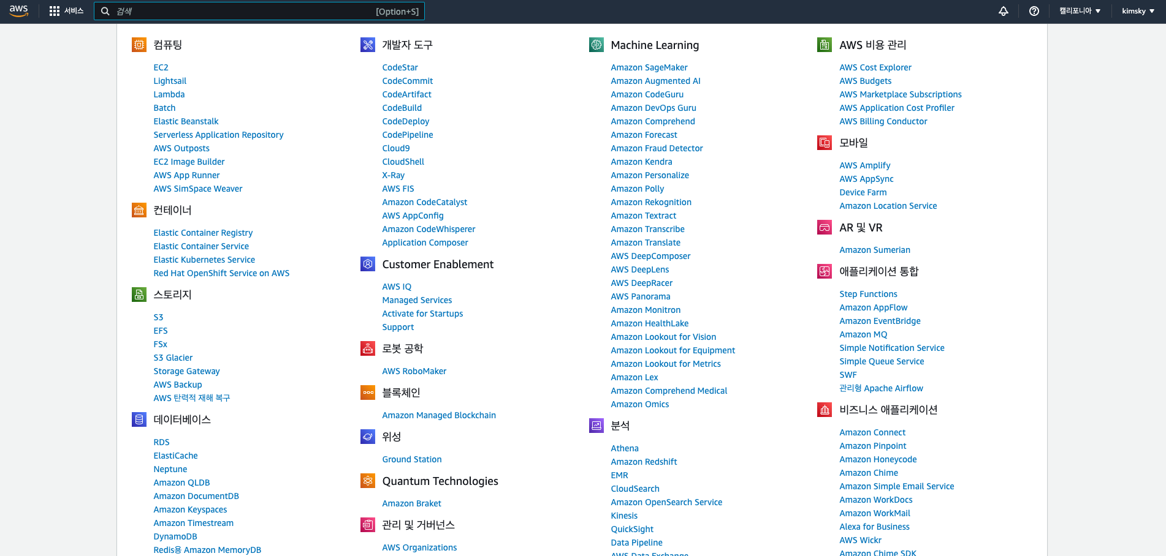Open Serverless Application Repository link
Image resolution: width=1166 pixels, height=556 pixels.
218,135
